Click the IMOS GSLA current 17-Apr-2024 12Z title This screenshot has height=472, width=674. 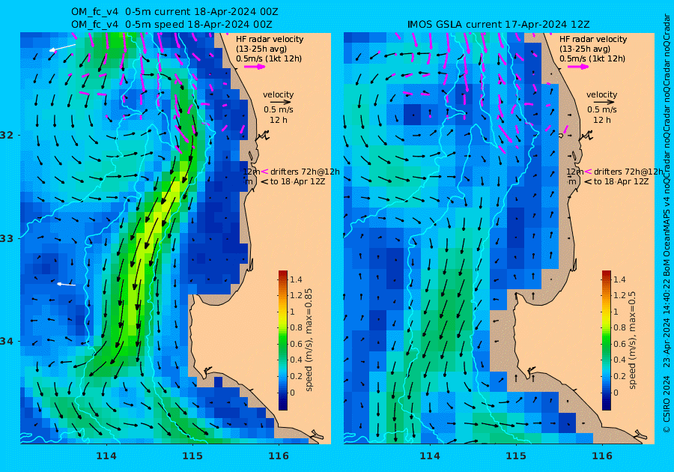point(498,25)
